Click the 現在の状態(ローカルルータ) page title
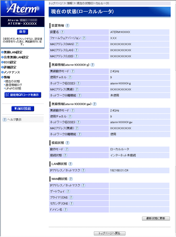 [82, 12]
